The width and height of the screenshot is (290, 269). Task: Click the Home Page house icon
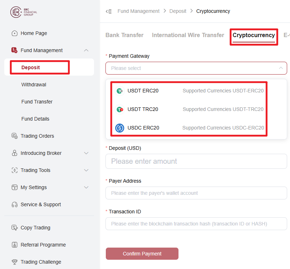(x=14, y=33)
